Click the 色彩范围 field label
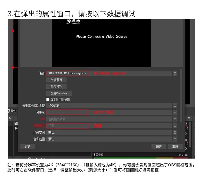The height and width of the screenshot is (184, 202). [39, 139]
